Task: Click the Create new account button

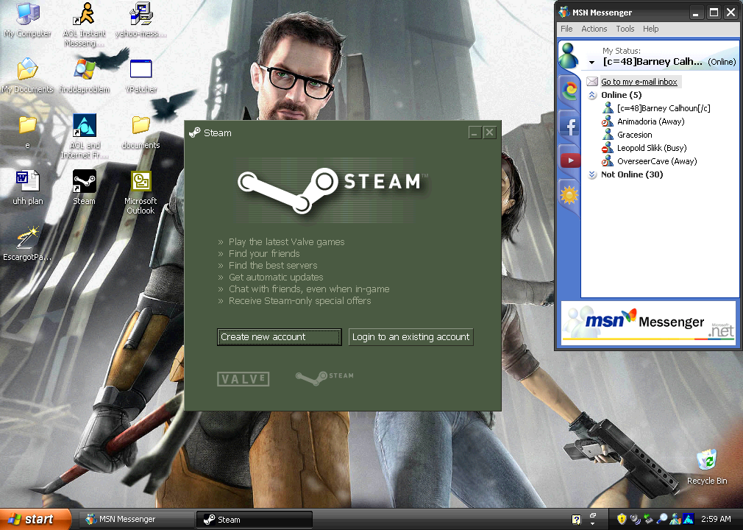Action: pyautogui.click(x=280, y=336)
